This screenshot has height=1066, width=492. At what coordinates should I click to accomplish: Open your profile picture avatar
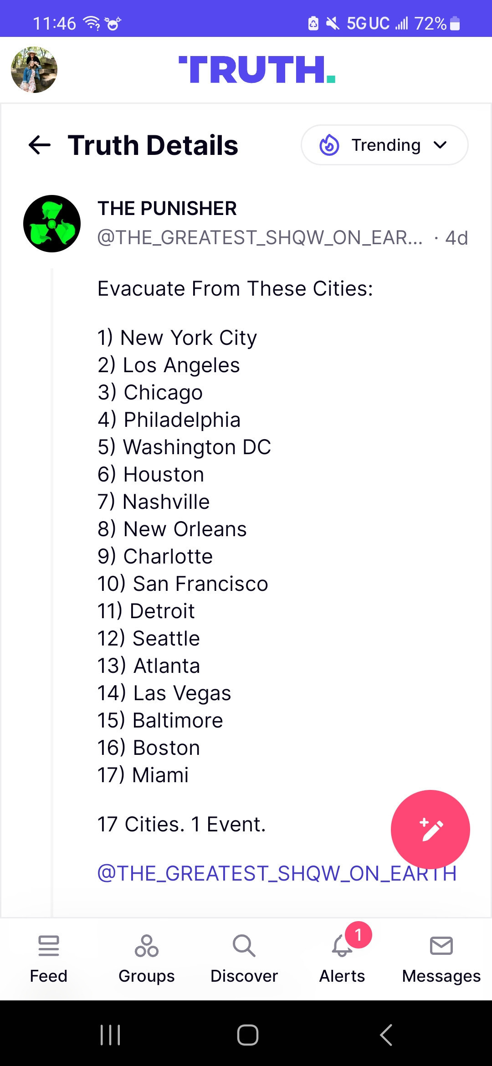coord(34,70)
